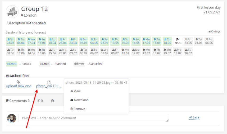
Task: Click the user profile photo thumbnail
Action: click(x=12, y=118)
